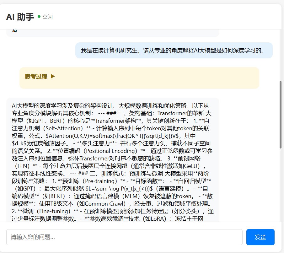Viewport: 284px width, 253px height.
Task: Click the 思考过程 label text
Action: 36,77
